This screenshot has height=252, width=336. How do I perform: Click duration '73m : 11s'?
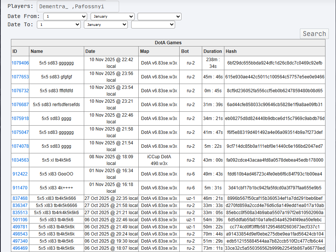(213, 248)
